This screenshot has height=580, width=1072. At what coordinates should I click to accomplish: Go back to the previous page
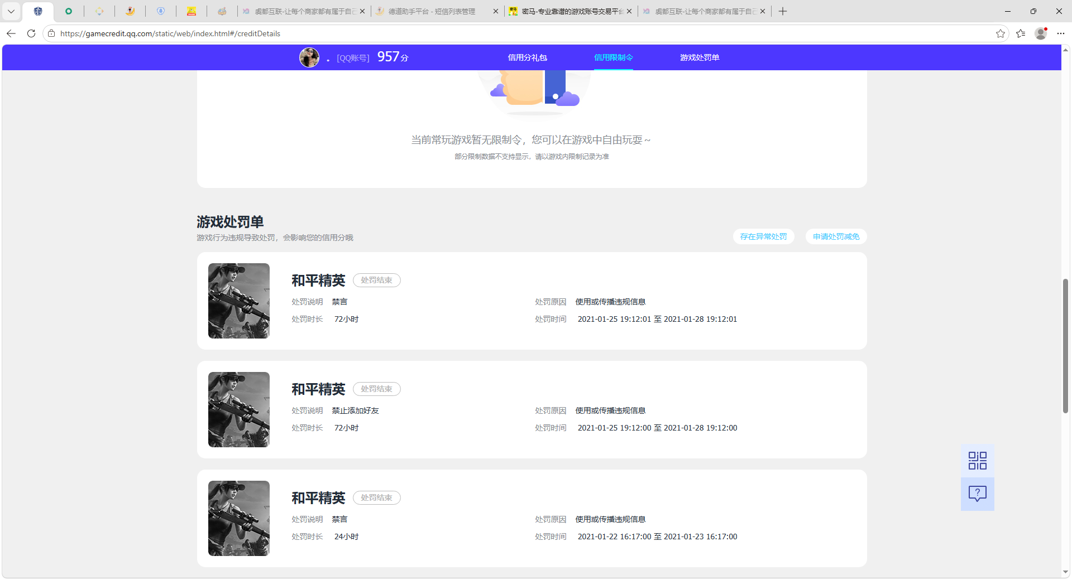pyautogui.click(x=11, y=33)
